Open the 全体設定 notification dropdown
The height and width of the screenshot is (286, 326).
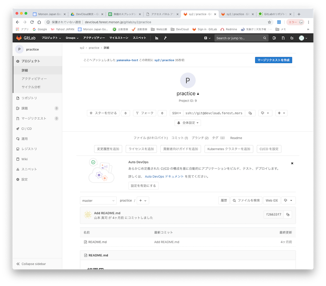tap(188, 123)
